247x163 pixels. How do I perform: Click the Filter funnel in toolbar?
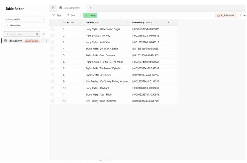coord(57,15)
